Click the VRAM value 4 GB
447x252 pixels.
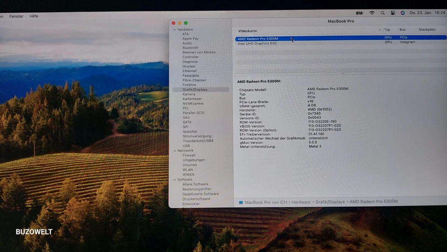coord(312,105)
